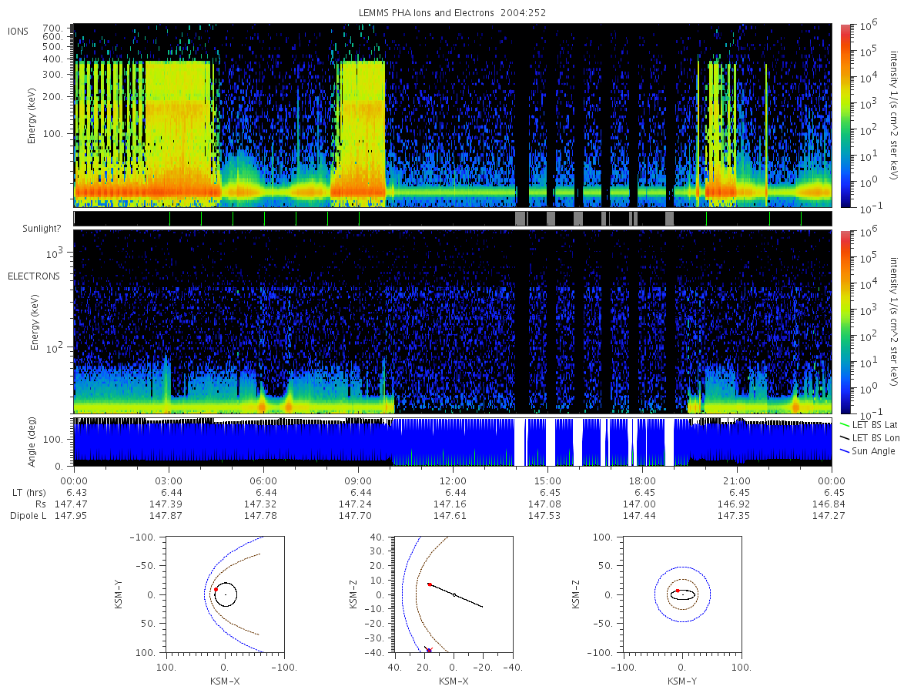Click the blue Sun Angle legend line

coord(845,450)
